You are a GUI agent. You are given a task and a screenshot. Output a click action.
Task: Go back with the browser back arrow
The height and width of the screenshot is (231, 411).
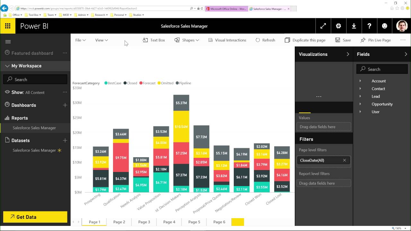tap(4, 8)
